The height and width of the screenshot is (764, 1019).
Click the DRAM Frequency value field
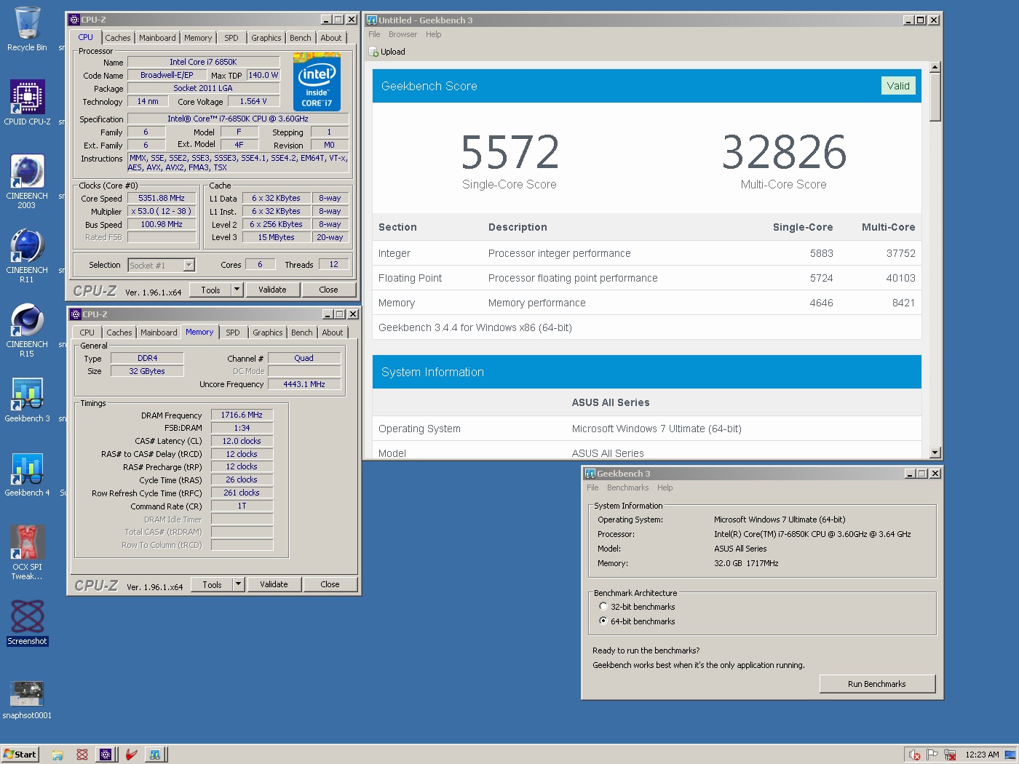(242, 415)
